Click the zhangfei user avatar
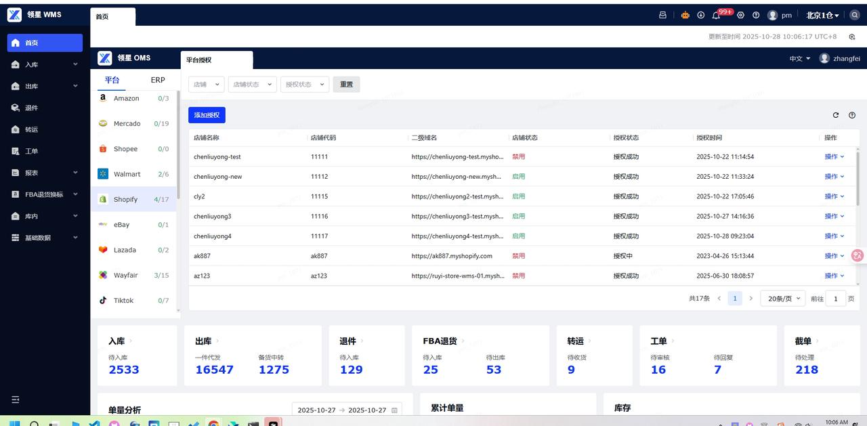The height and width of the screenshot is (426, 867). pyautogui.click(x=824, y=58)
